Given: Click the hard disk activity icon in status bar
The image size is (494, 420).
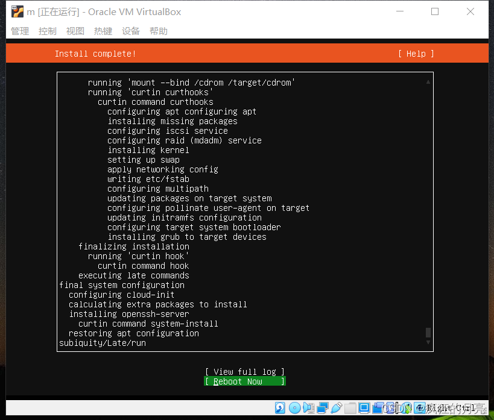Looking at the screenshot, I should click(x=279, y=407).
